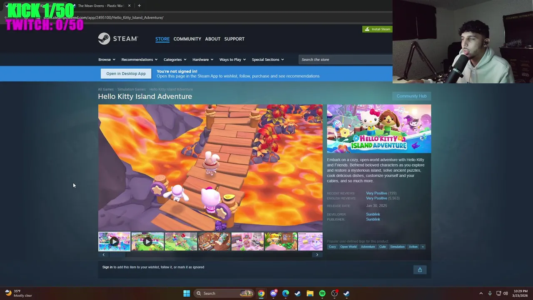Expand the Recommendations dropdown
This screenshot has height=300, width=533.
coord(139,60)
